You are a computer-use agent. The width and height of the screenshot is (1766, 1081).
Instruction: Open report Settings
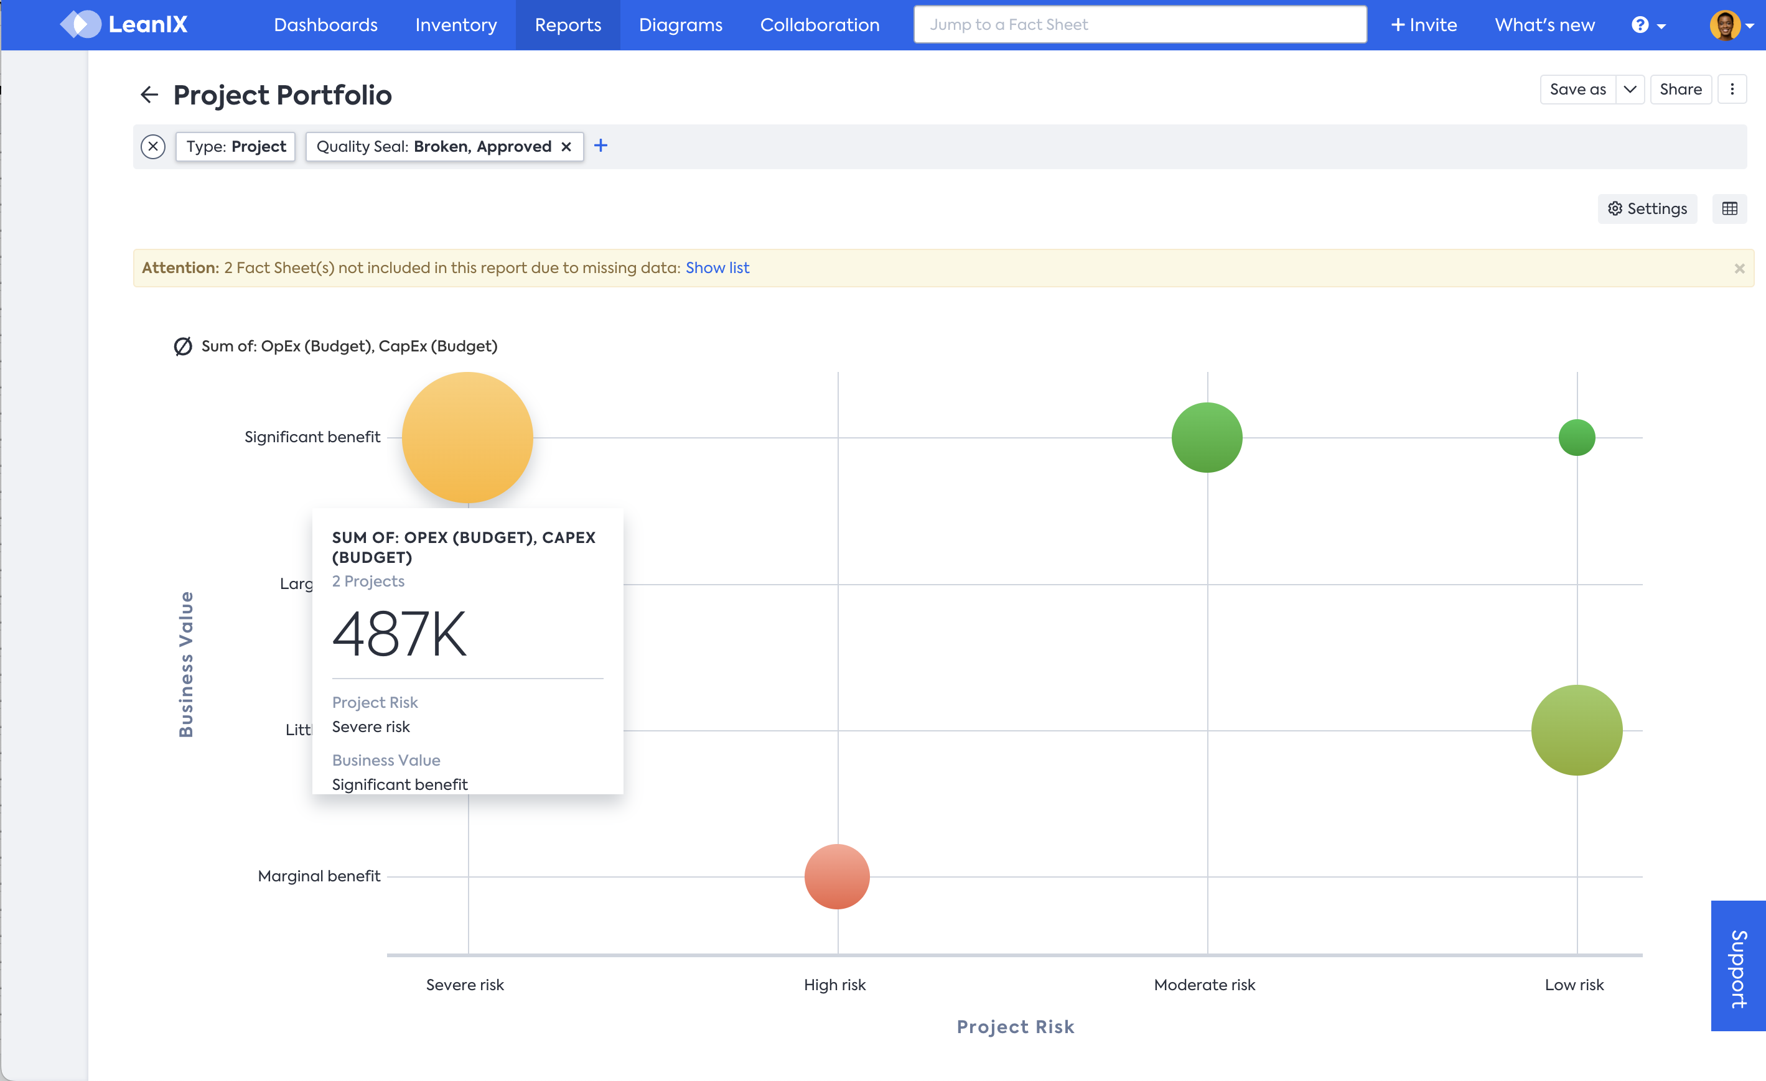click(x=1647, y=208)
